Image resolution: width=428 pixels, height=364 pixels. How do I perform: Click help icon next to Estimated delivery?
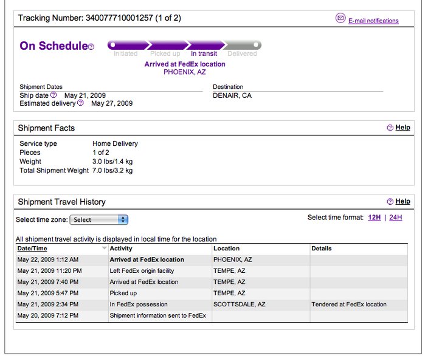tap(80, 103)
